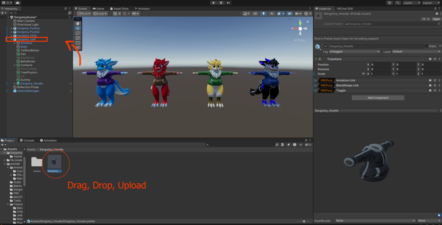Click the Position X field
The width and height of the screenshot is (442, 225).
point(380,64)
